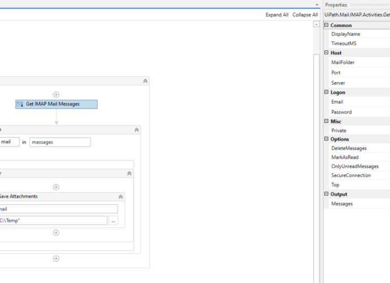Click Collapse All in the designer
Image resolution: width=390 pixels, height=283 pixels.
305,15
